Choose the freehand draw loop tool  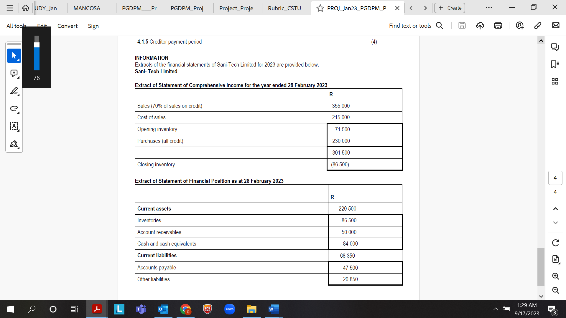tap(14, 108)
